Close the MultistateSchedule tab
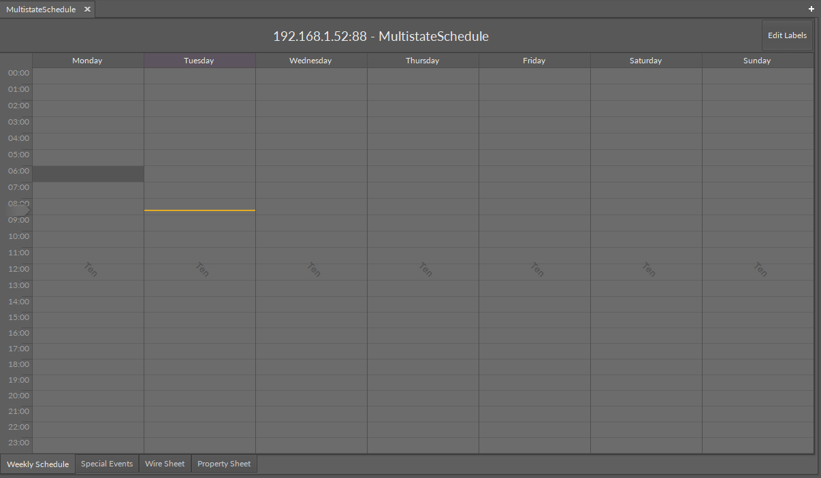 [86, 10]
